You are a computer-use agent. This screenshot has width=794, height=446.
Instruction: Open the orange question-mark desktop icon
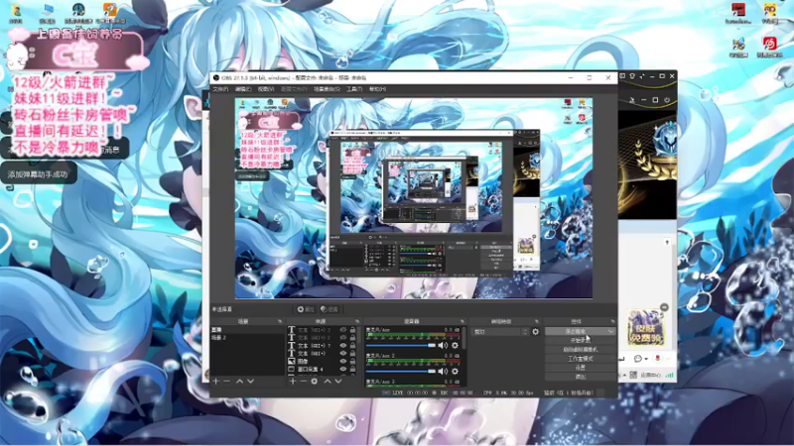(x=110, y=13)
